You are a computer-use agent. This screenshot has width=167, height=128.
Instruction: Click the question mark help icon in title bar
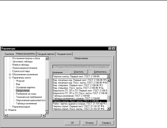point(110,49)
